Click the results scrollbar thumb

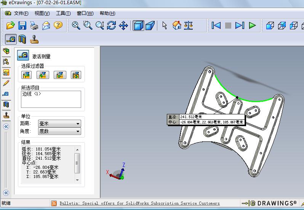[x=77, y=163]
